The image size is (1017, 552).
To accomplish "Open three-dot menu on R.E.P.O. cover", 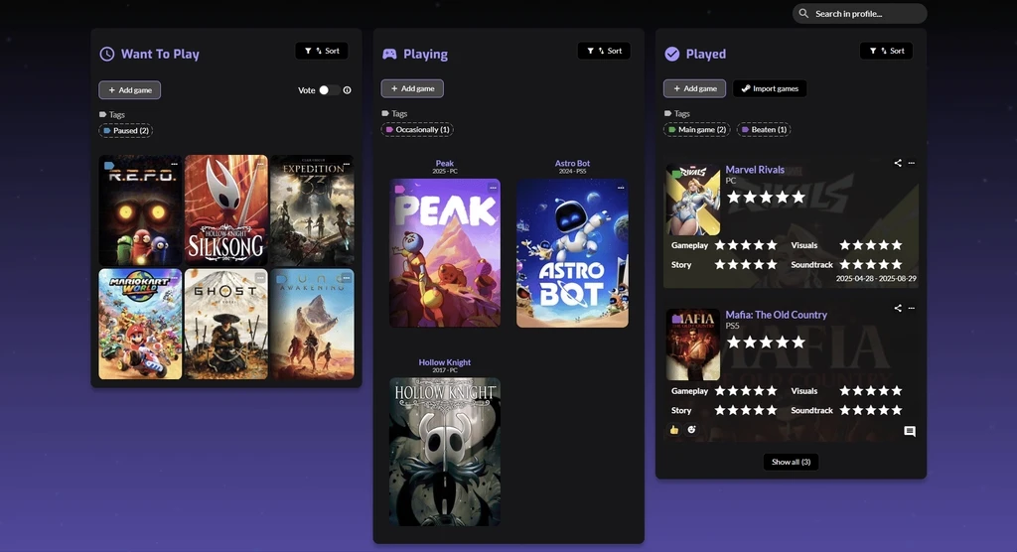I will [175, 164].
